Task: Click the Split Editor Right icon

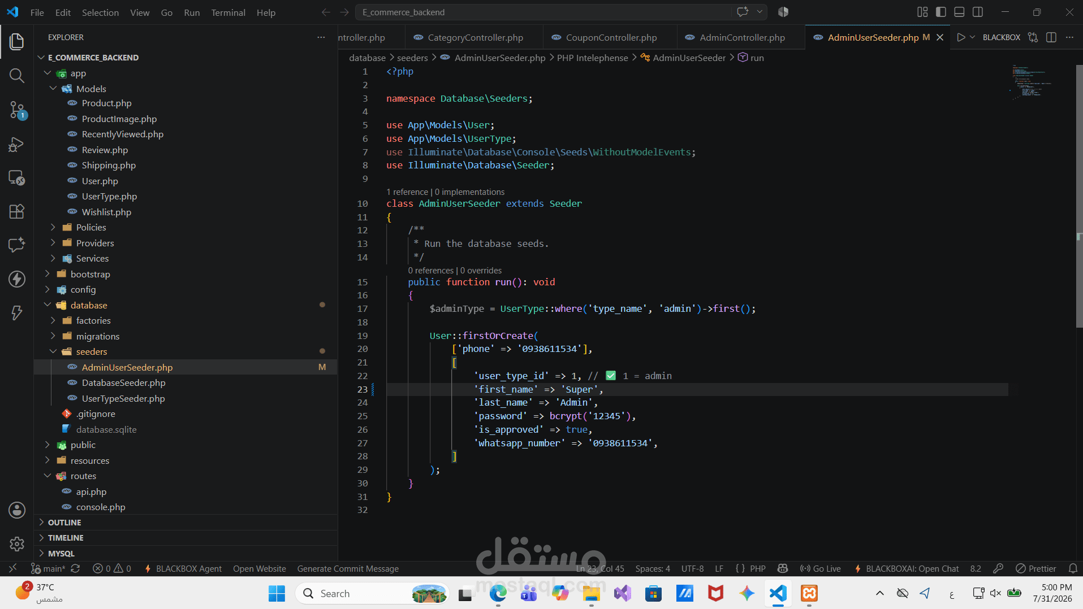Action: click(1051, 37)
